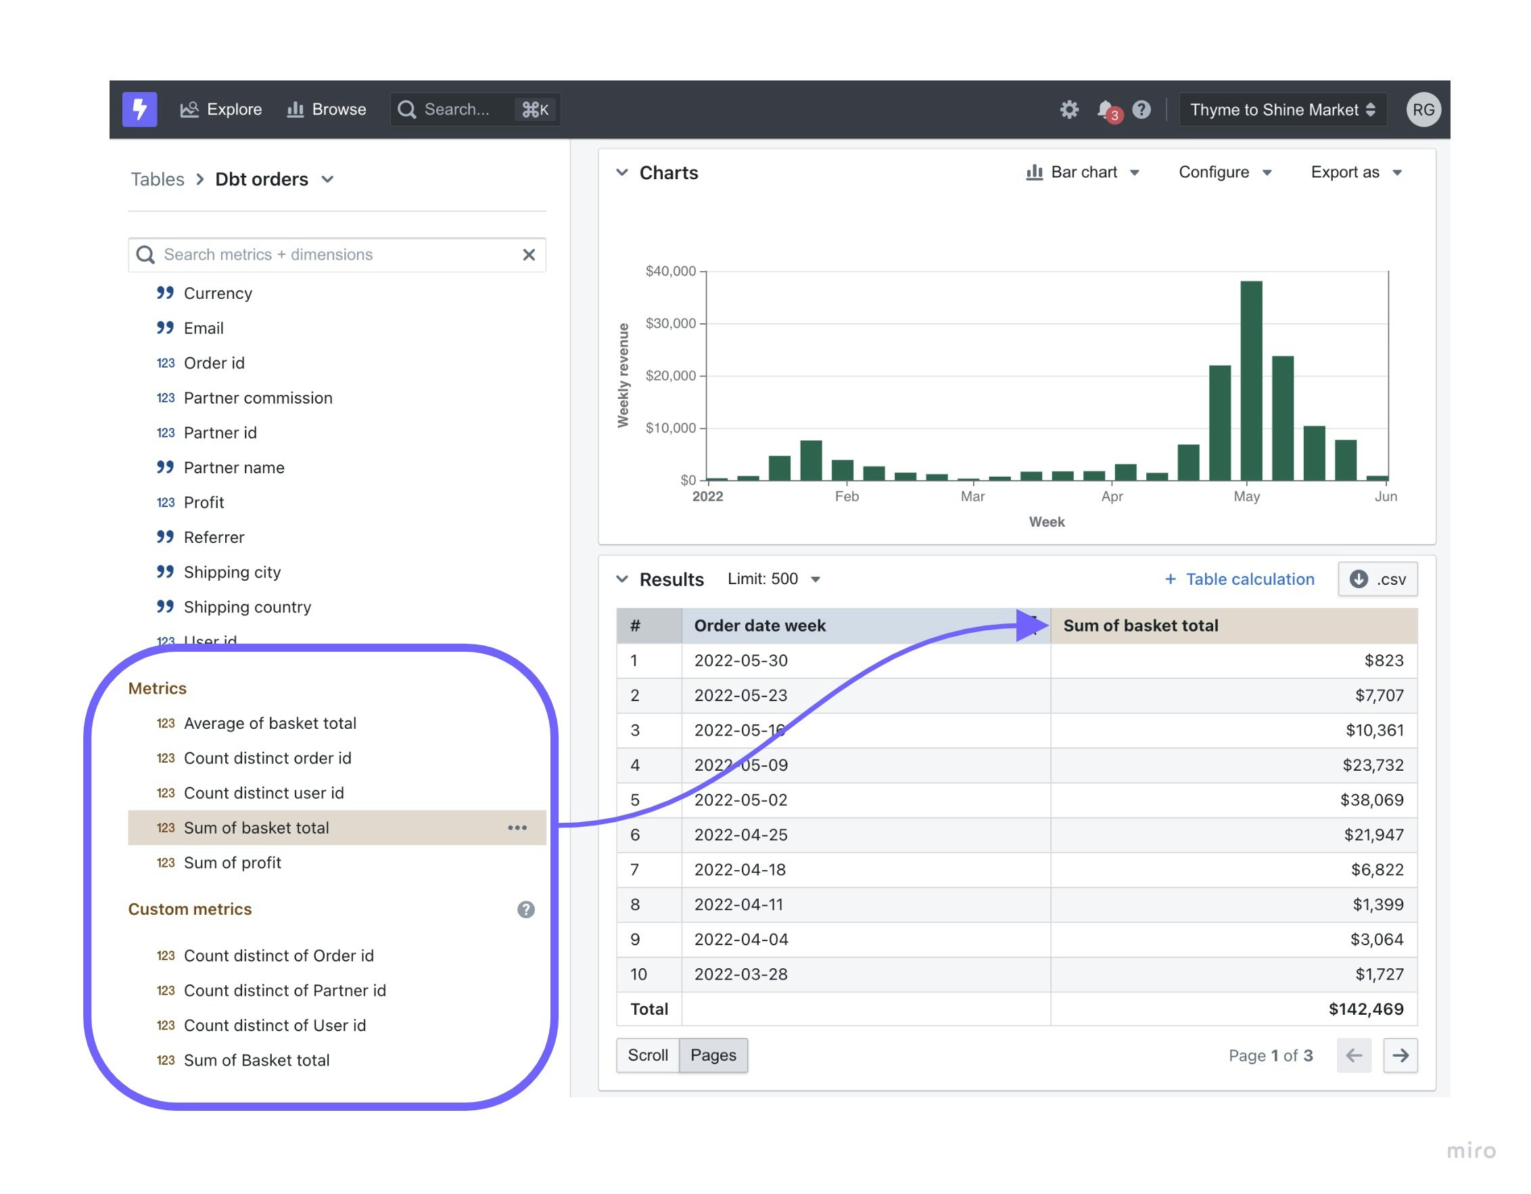The width and height of the screenshot is (1531, 1194).
Task: Switch results view to Pages
Action: coord(713,1055)
